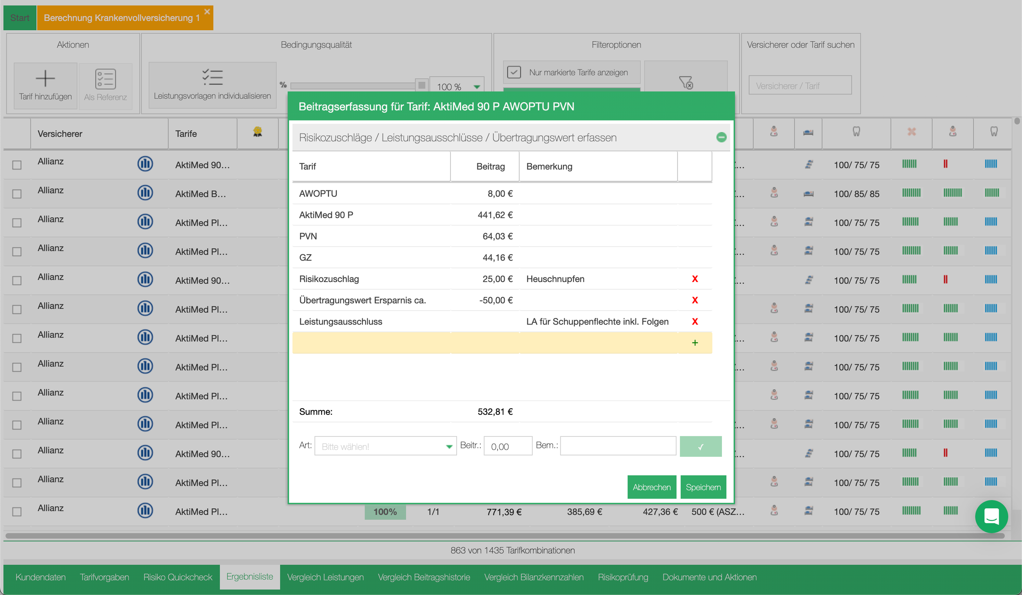1022x595 pixels.
Task: Click the Tarif hinzufügen plus icon
Action: (45, 78)
